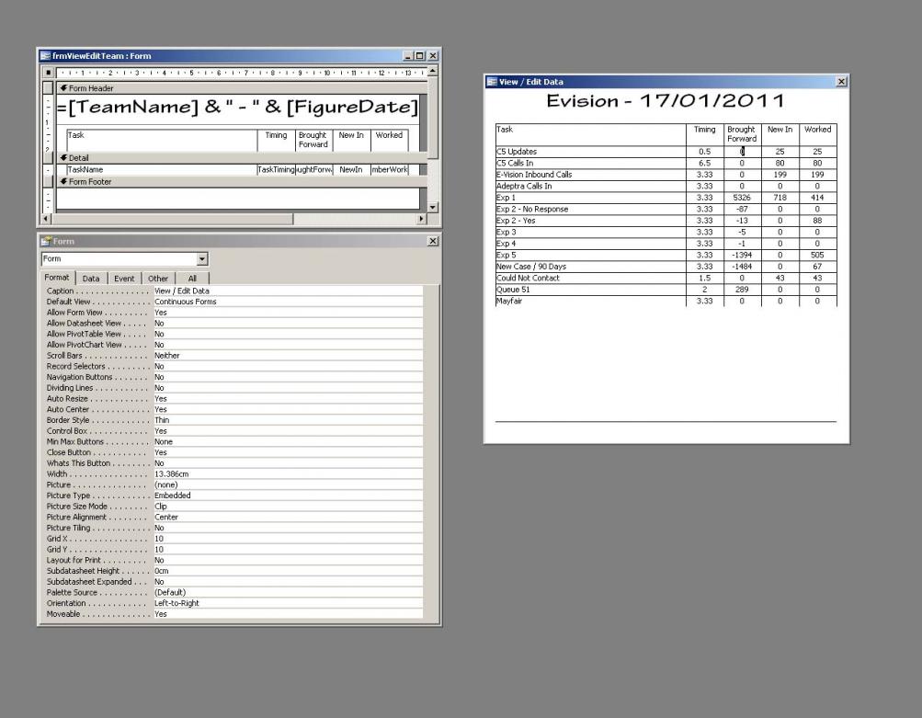Viewport: 922px width, 718px height.
Task: Click the C5 Updates task cell
Action: 590,152
